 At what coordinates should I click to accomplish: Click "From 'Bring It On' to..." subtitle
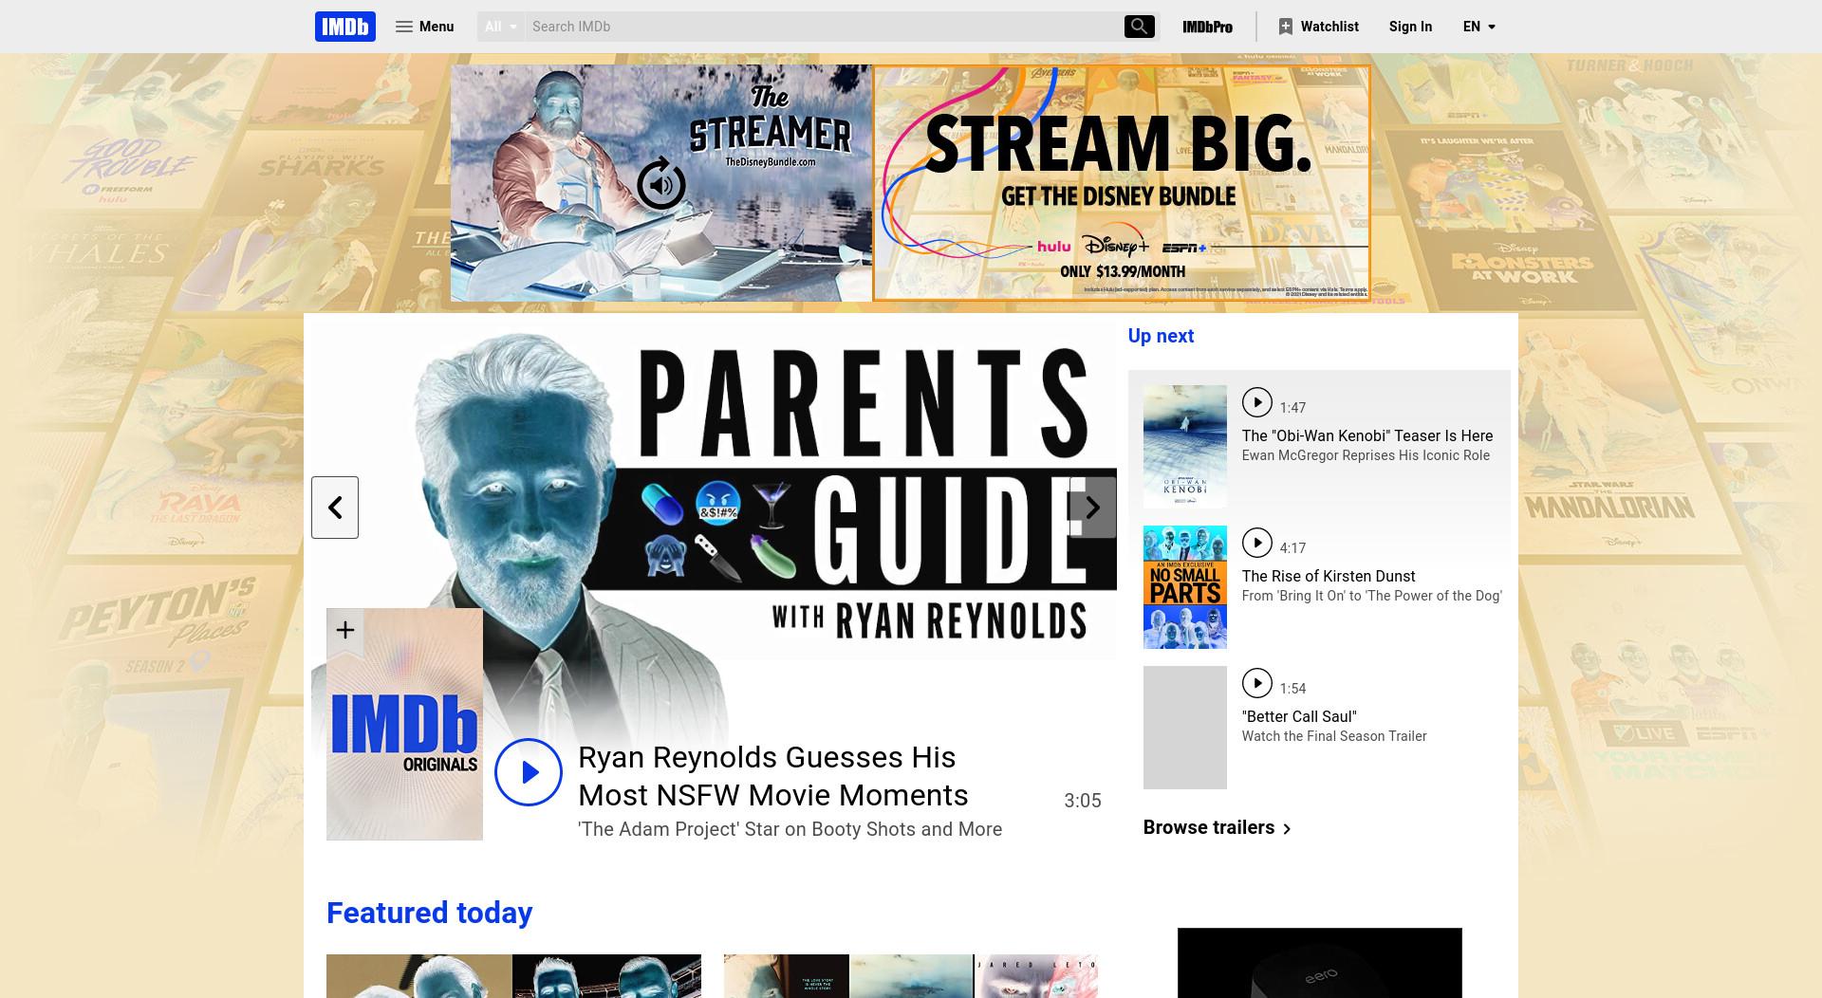pyautogui.click(x=1371, y=596)
